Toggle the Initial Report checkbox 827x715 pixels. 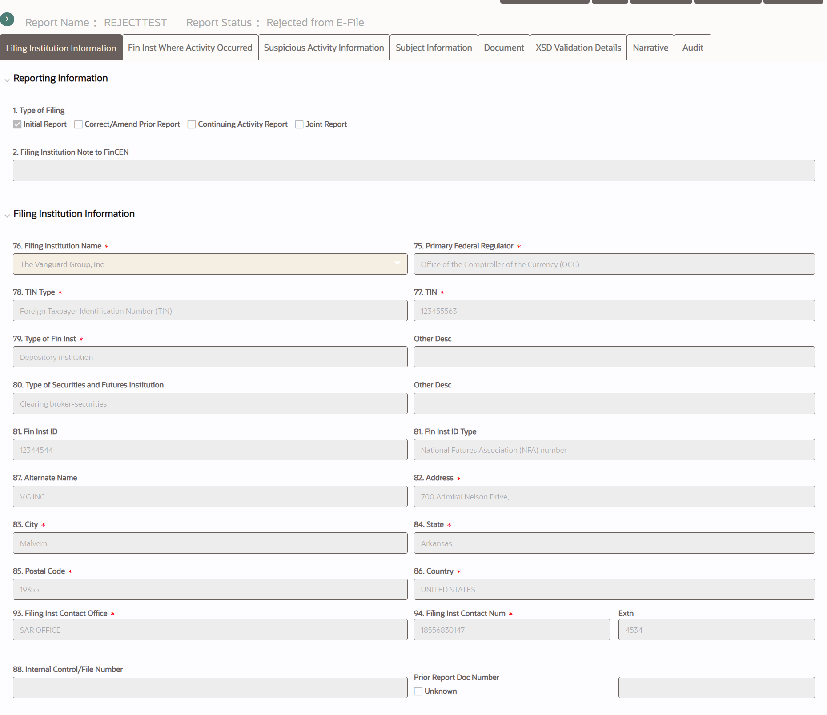17,124
